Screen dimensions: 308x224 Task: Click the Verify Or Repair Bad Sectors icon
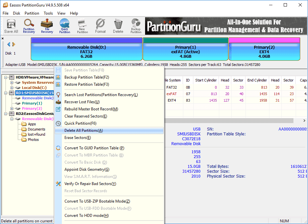click(x=58, y=184)
